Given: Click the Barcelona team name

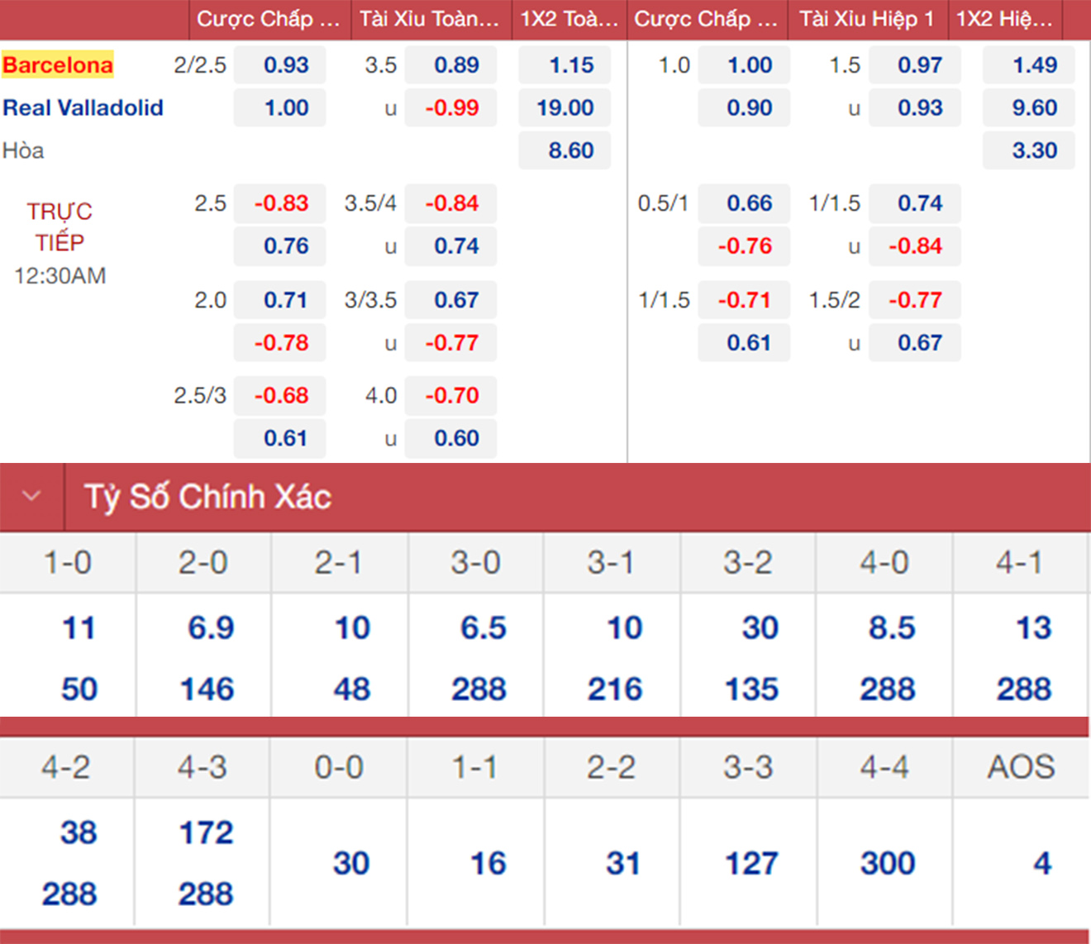Looking at the screenshot, I should click(58, 65).
